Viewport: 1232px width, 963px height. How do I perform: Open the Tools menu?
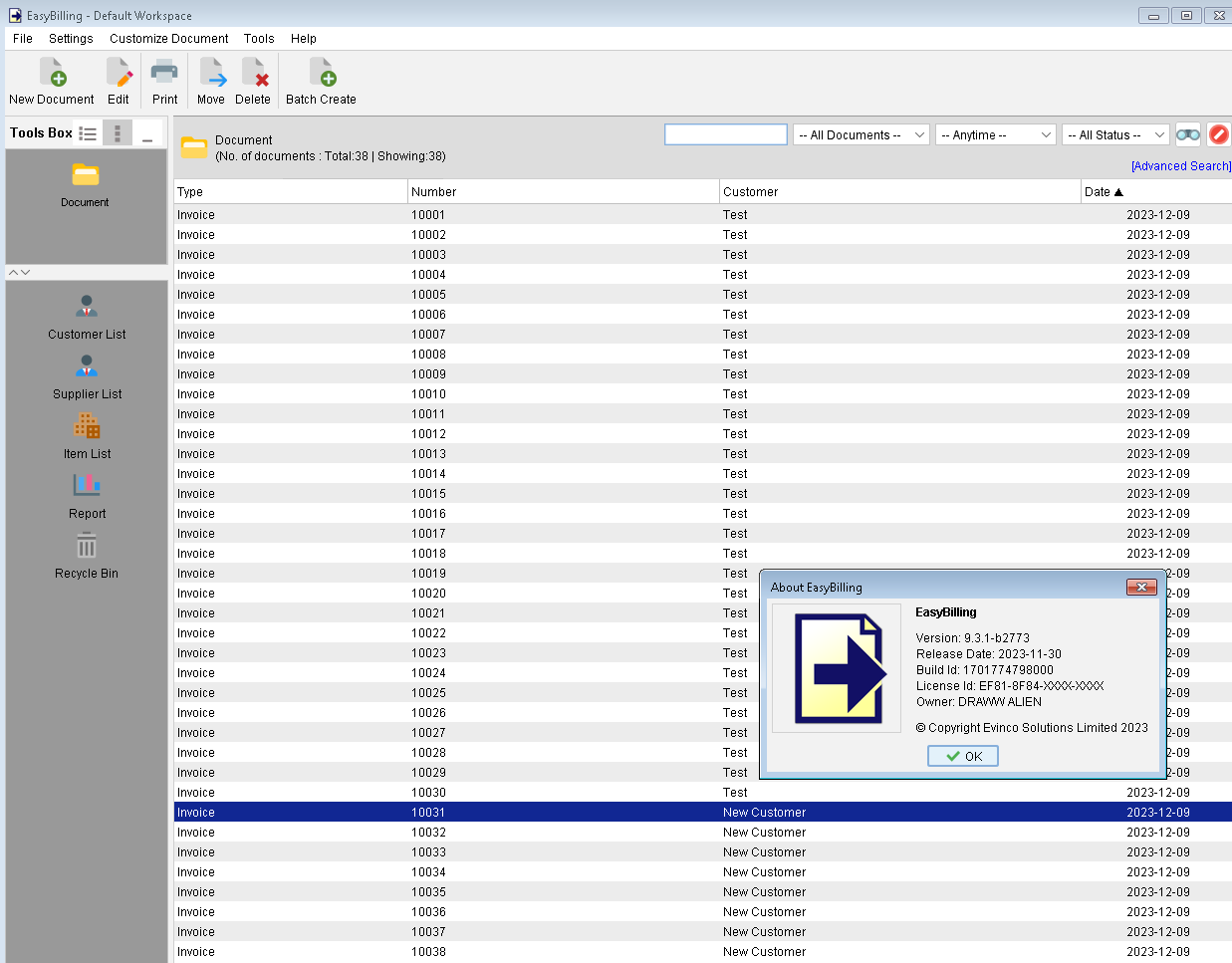[259, 39]
